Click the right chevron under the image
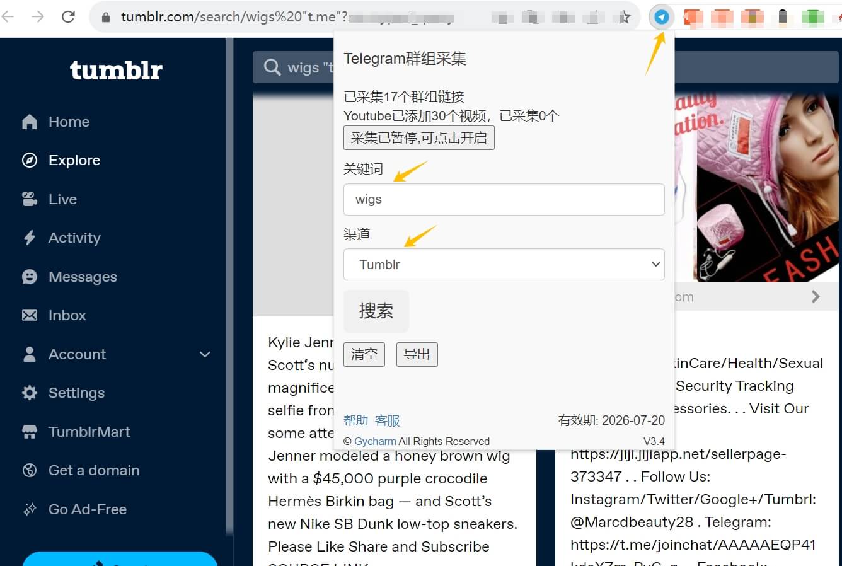The image size is (842, 566). tap(816, 296)
